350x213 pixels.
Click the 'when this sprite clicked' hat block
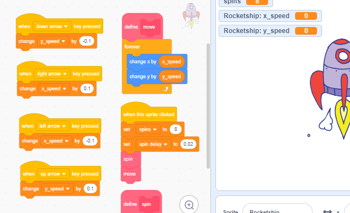[x=149, y=114]
